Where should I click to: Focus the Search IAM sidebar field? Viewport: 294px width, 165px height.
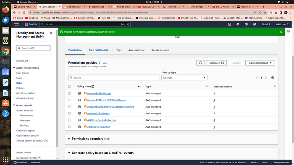[33, 48]
